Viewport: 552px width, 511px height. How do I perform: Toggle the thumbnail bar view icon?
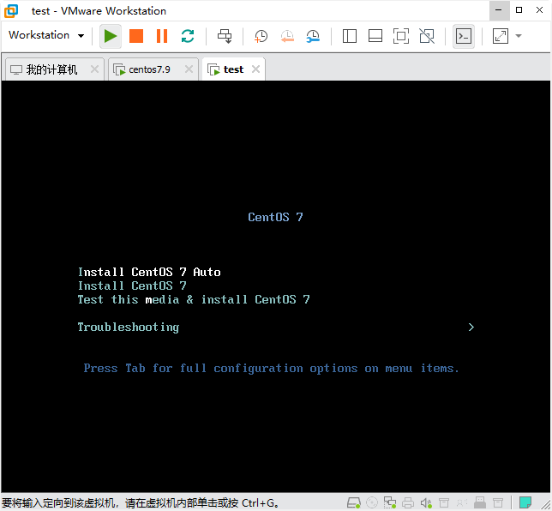(375, 36)
